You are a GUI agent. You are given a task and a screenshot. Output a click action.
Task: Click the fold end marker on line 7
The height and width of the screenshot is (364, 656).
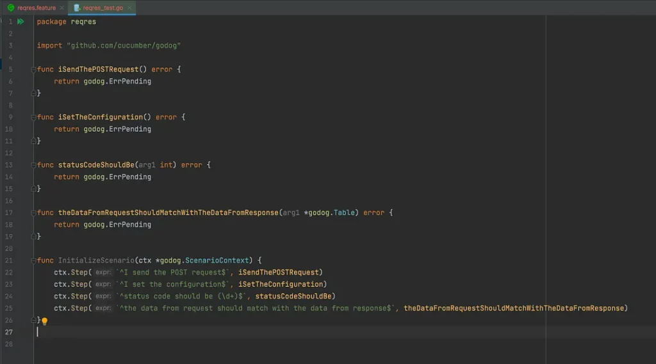point(33,93)
